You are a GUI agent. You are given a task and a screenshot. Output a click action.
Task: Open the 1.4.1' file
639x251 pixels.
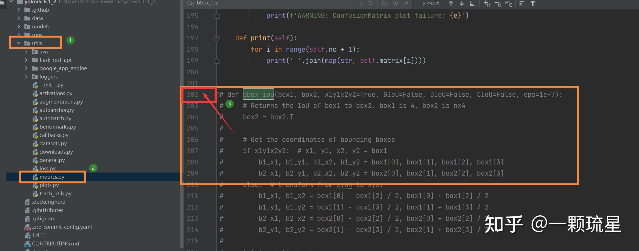pyautogui.click(x=38, y=235)
